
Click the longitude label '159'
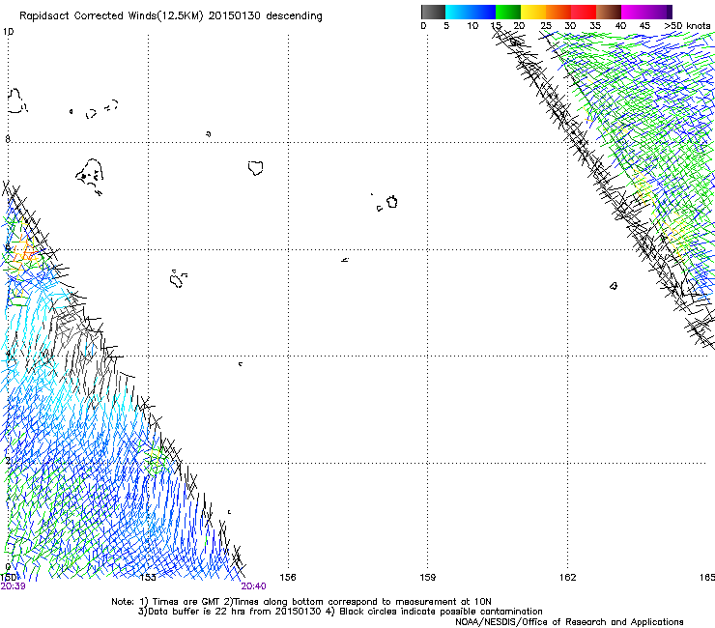427,578
